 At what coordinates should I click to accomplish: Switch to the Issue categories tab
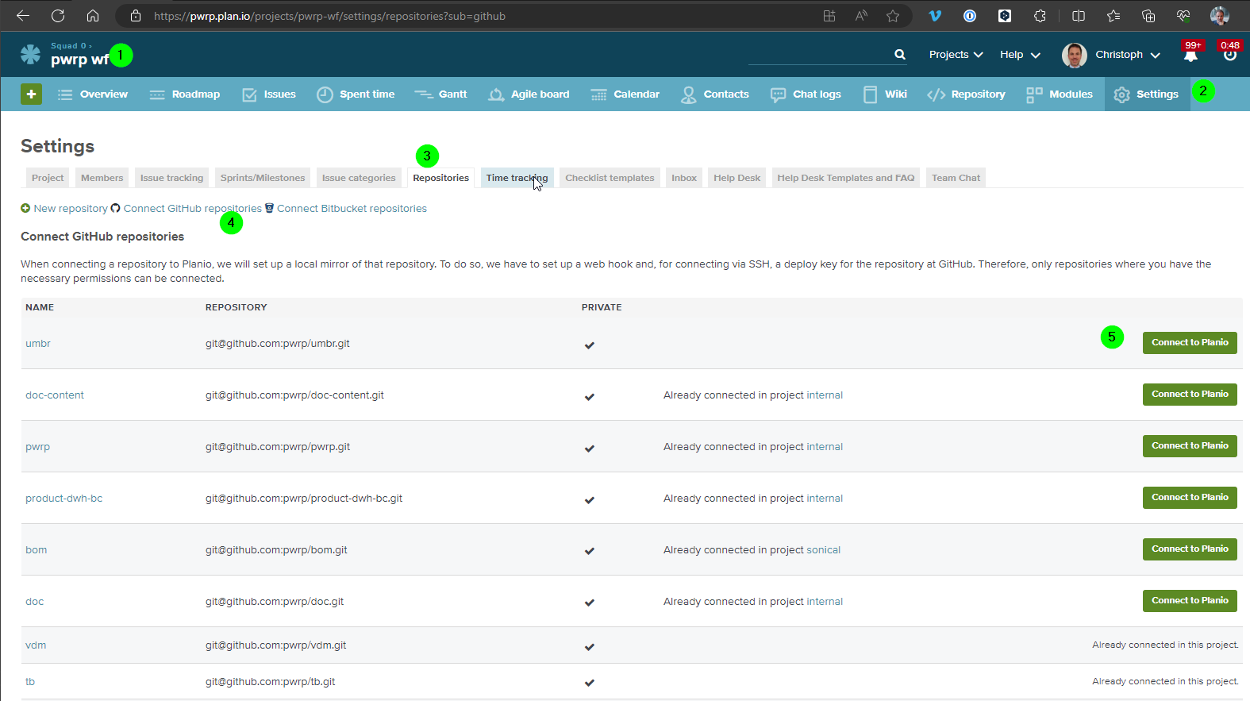[359, 178]
